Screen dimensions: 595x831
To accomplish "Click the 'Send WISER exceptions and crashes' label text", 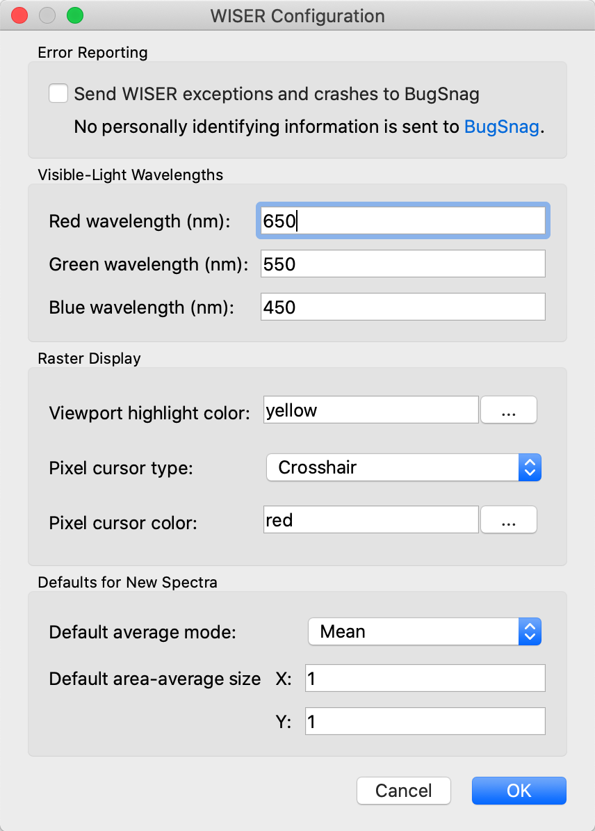I will tap(277, 94).
